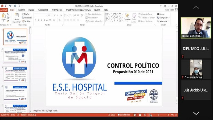Click the zoom slider handle
Image resolution: width=213 pixels, height=120 pixels.
point(159,115)
